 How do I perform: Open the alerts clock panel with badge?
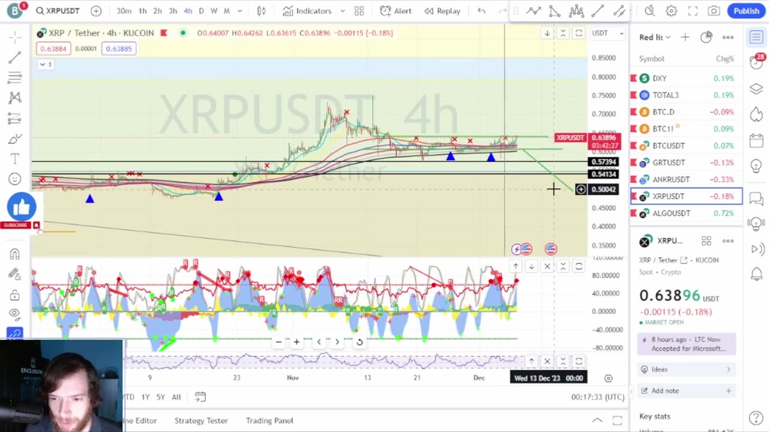756,62
